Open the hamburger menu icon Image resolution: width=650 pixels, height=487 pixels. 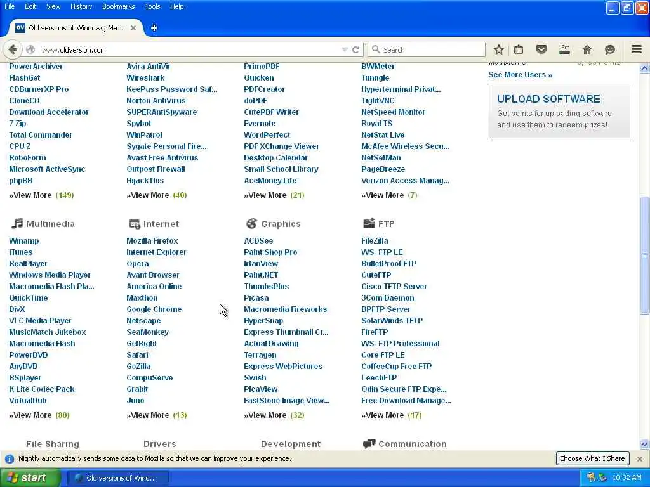pyautogui.click(x=637, y=49)
